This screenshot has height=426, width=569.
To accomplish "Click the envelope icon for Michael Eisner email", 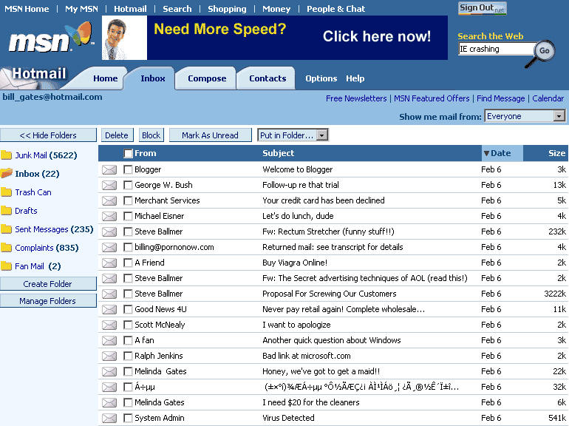I will (x=109, y=217).
